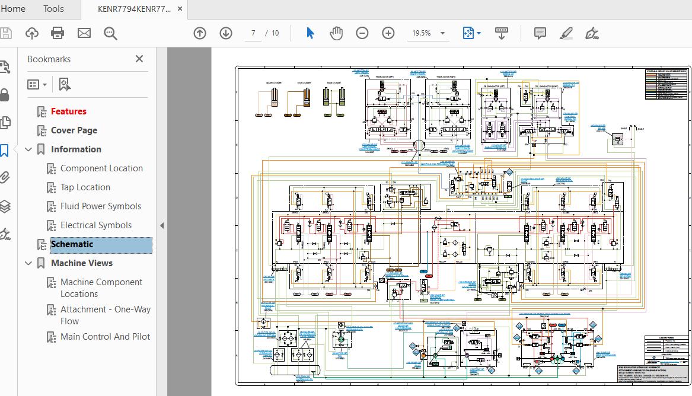Upload the file to the cloud

pyautogui.click(x=32, y=33)
